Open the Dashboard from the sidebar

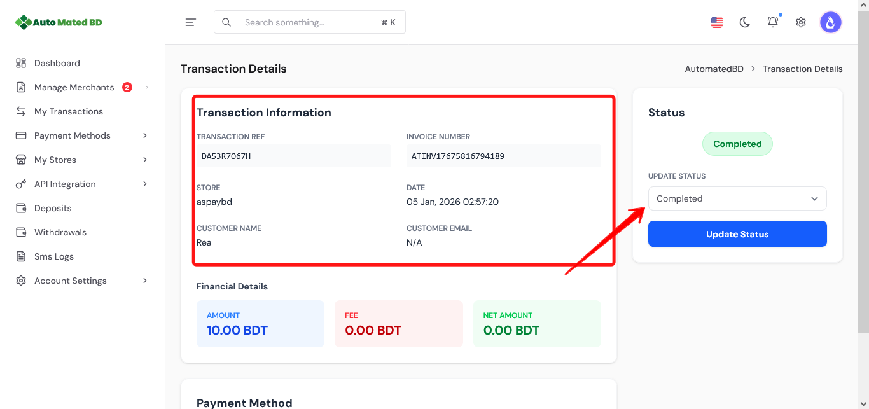57,62
